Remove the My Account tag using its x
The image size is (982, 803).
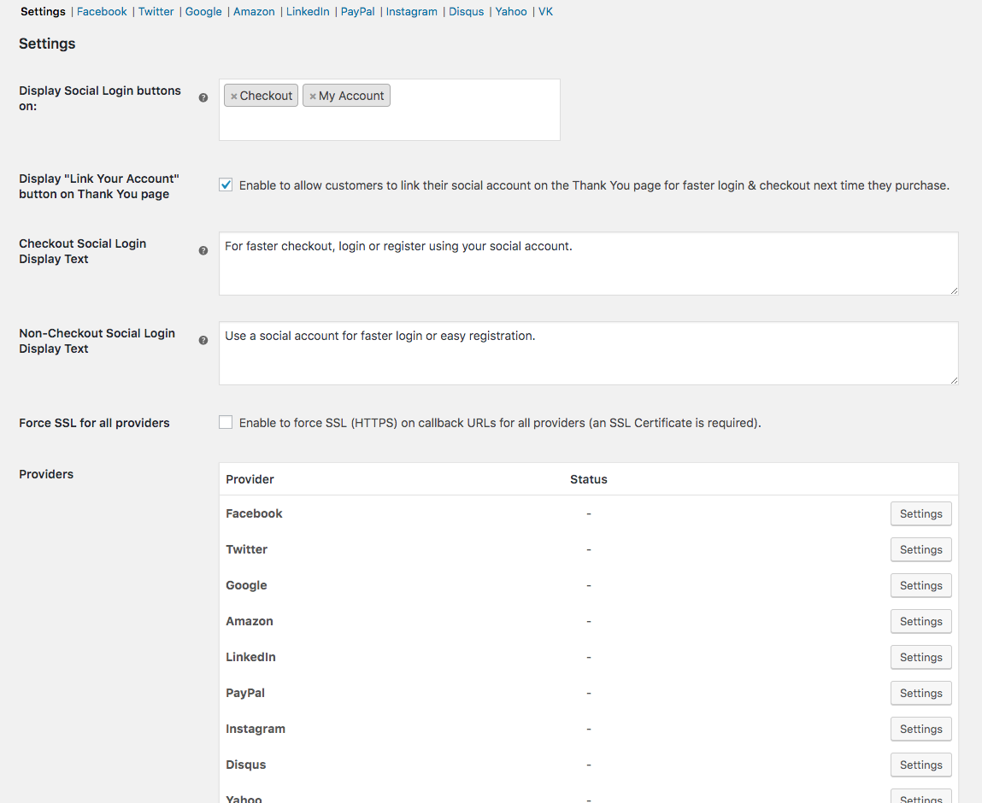(x=313, y=97)
